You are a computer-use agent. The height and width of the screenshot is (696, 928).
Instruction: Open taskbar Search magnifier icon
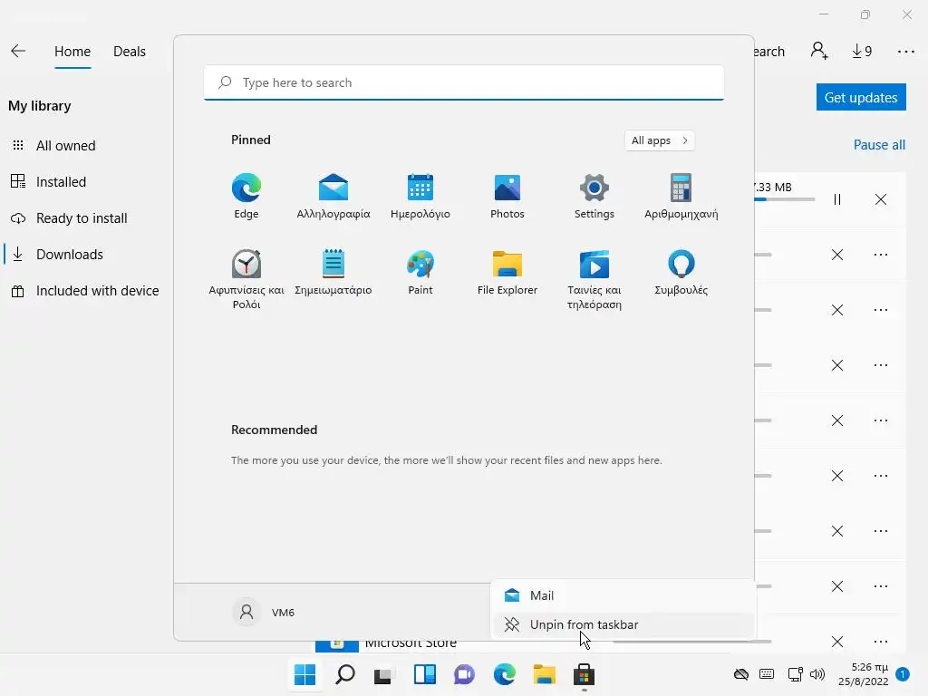345,674
